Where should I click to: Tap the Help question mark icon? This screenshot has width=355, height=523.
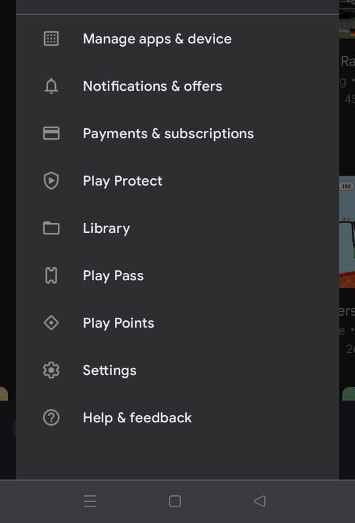(51, 418)
